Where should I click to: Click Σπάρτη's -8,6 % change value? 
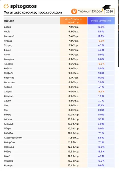click(x=101, y=91)
